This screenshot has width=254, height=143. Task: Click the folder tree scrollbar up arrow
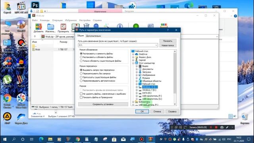[175, 51]
